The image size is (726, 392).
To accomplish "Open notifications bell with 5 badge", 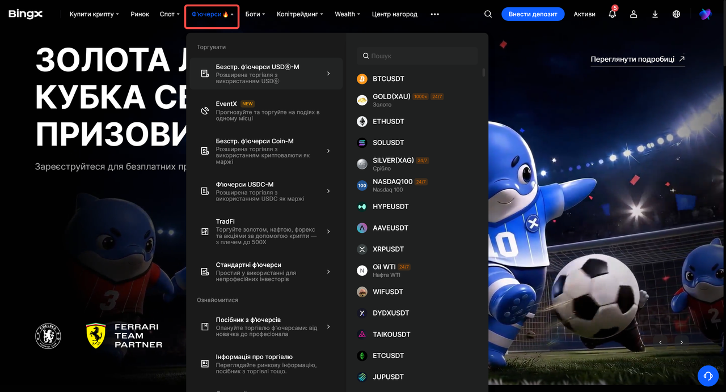I will click(613, 14).
